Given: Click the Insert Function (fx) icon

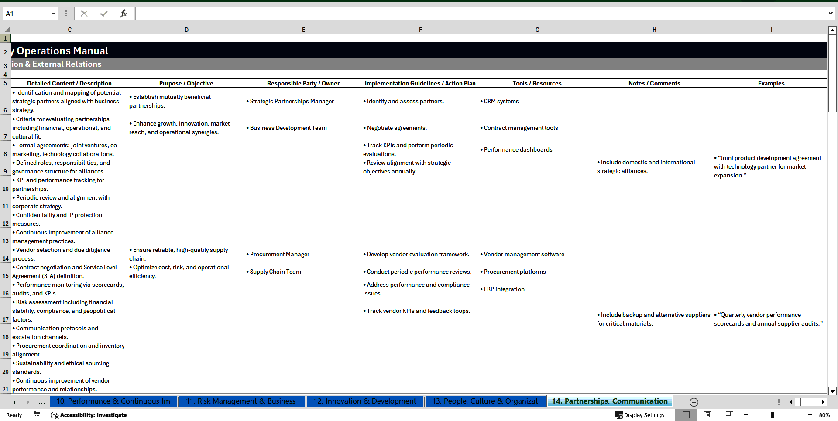Looking at the screenshot, I should click(124, 14).
